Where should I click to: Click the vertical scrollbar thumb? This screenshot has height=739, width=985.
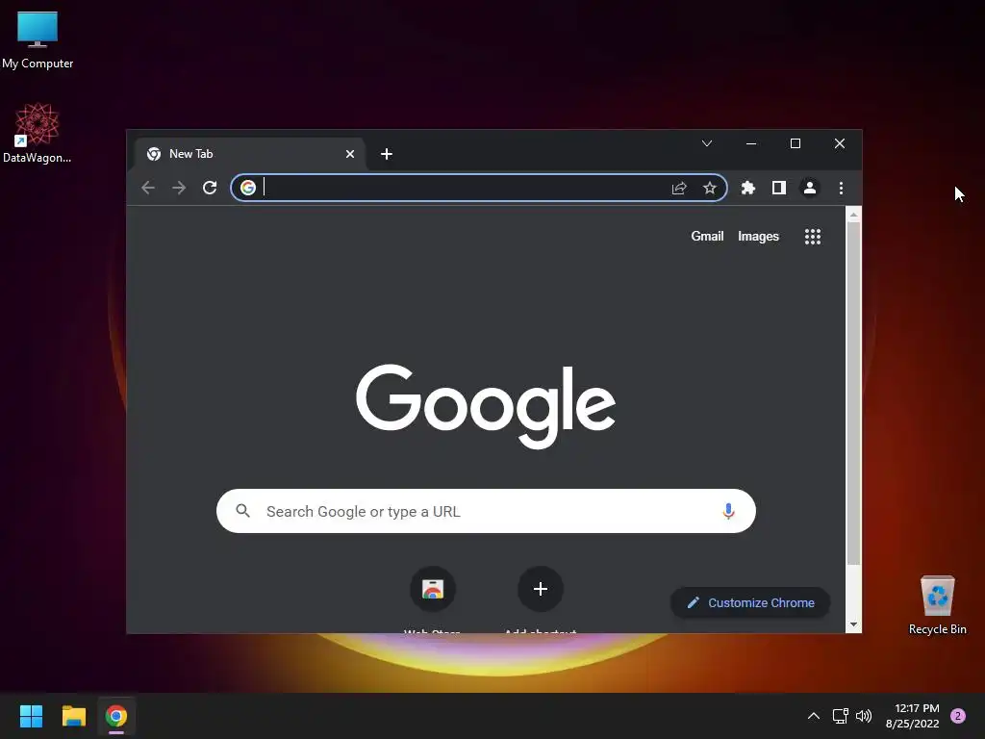(854, 394)
